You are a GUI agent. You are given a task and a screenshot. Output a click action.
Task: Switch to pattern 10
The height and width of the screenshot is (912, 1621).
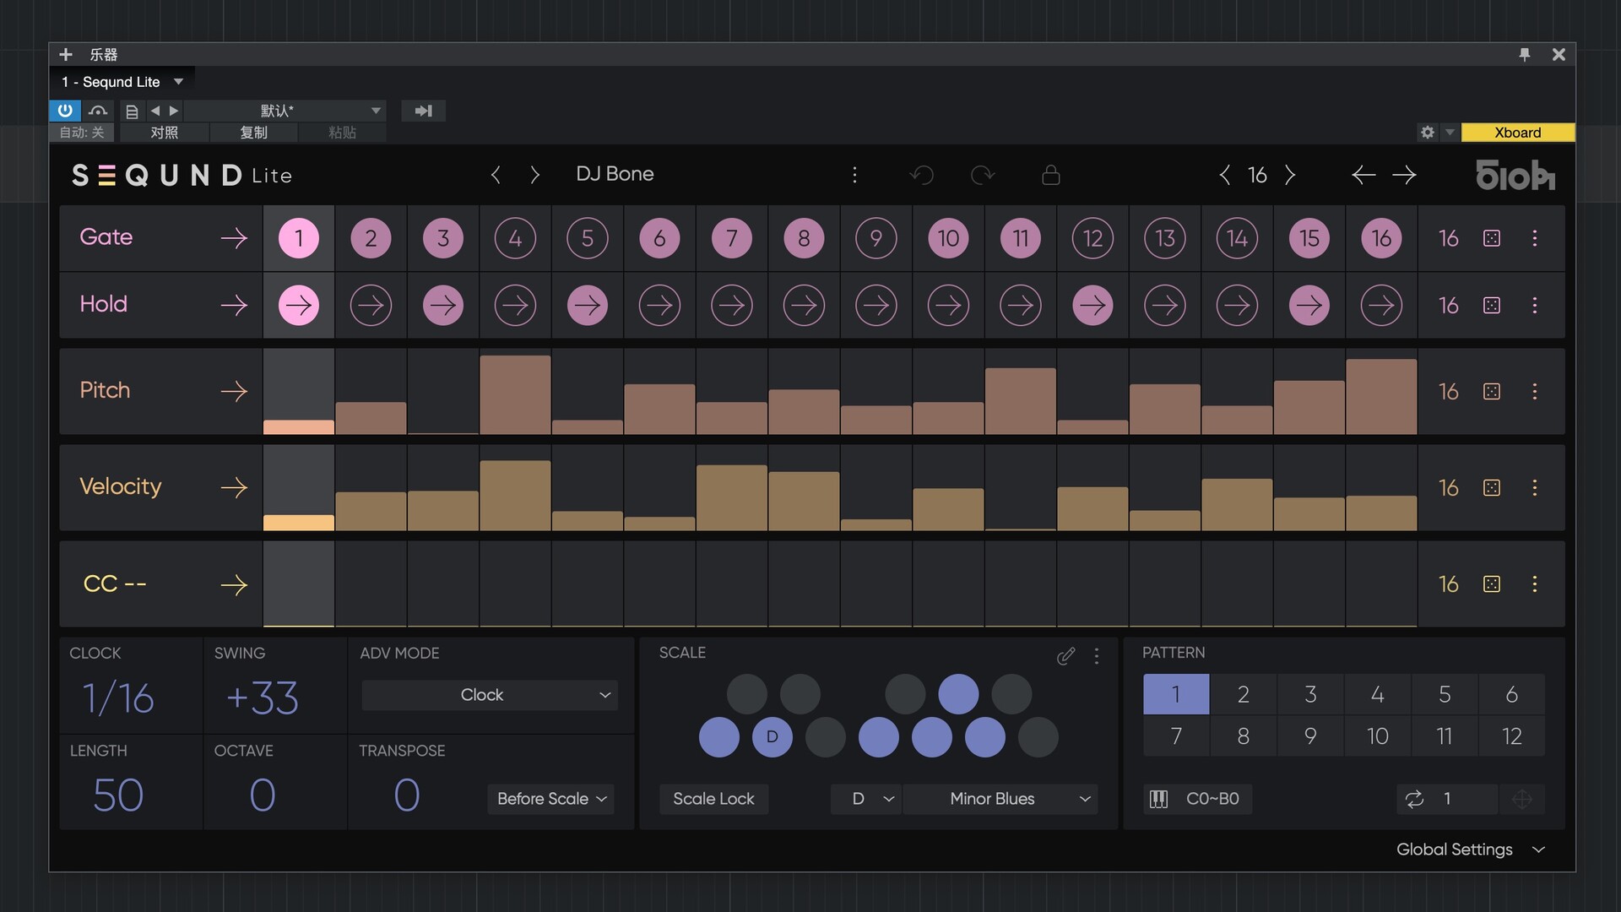1377,736
